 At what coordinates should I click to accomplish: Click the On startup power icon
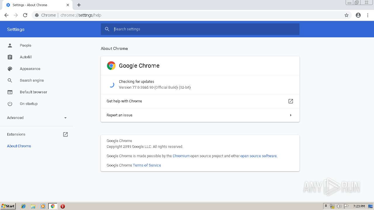[10, 104]
